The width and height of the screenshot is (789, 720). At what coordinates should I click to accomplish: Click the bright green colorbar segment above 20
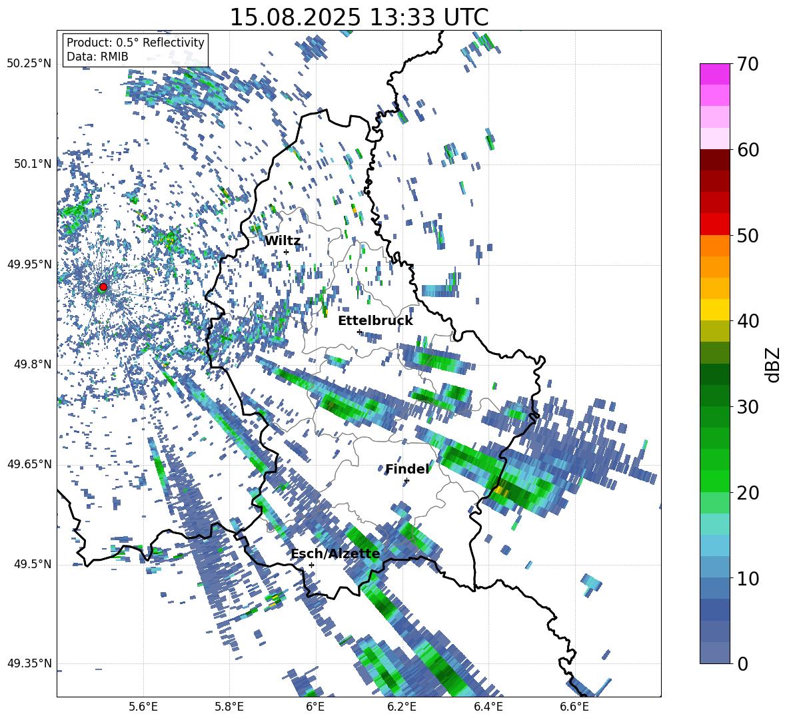(x=714, y=481)
